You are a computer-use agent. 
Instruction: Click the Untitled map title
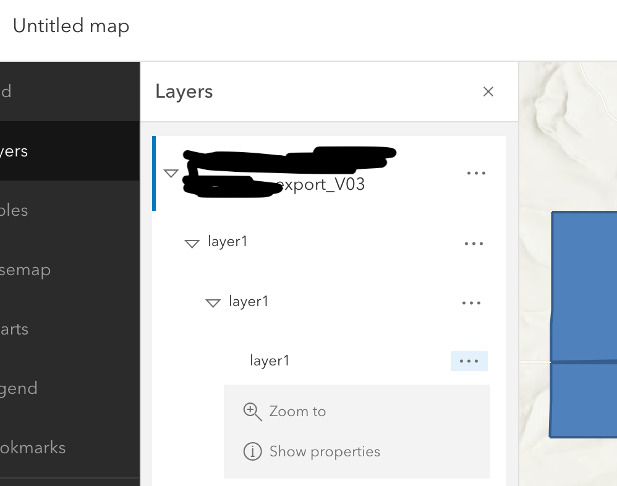(x=71, y=26)
